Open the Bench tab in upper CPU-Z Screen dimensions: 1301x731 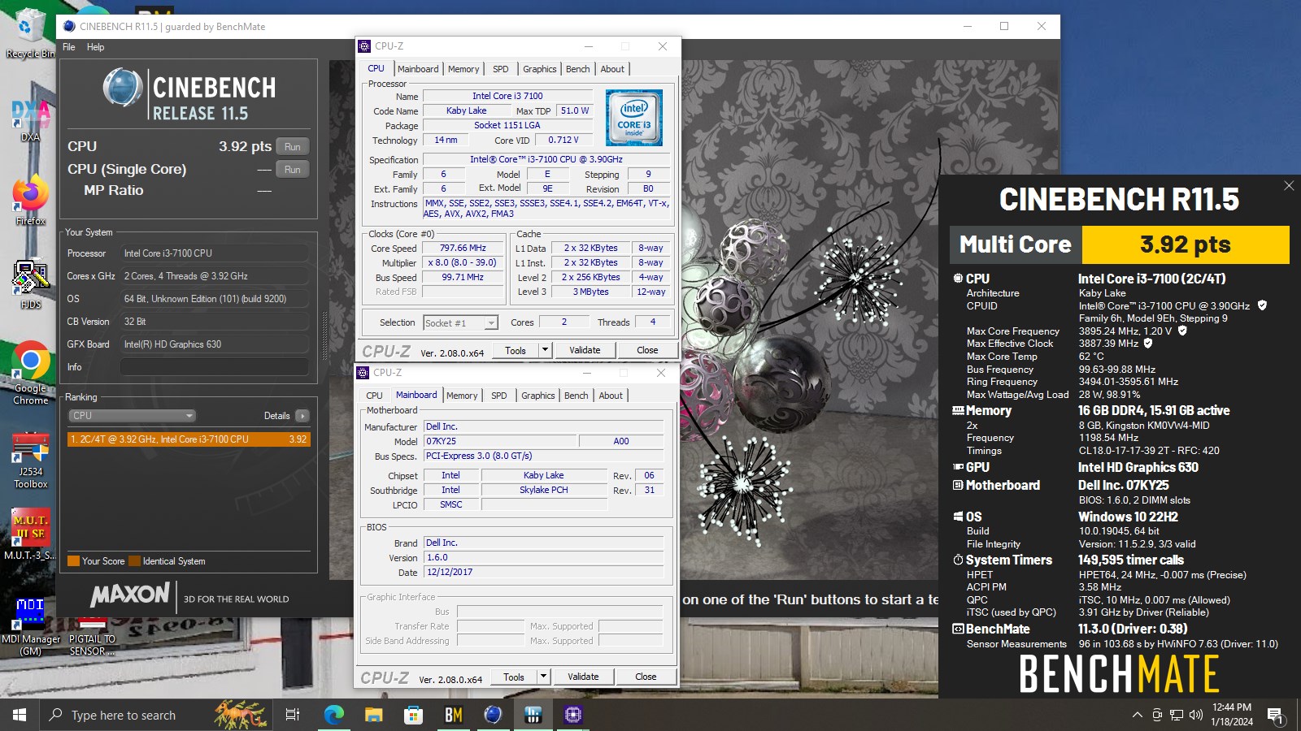(578, 69)
